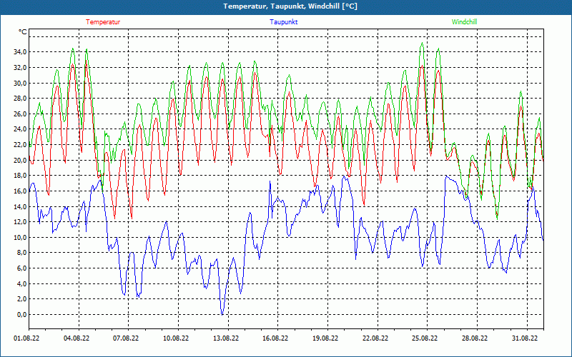The height and width of the screenshot is (357, 572).
Task: Click the 8,0 y-axis value
Action: point(21,253)
